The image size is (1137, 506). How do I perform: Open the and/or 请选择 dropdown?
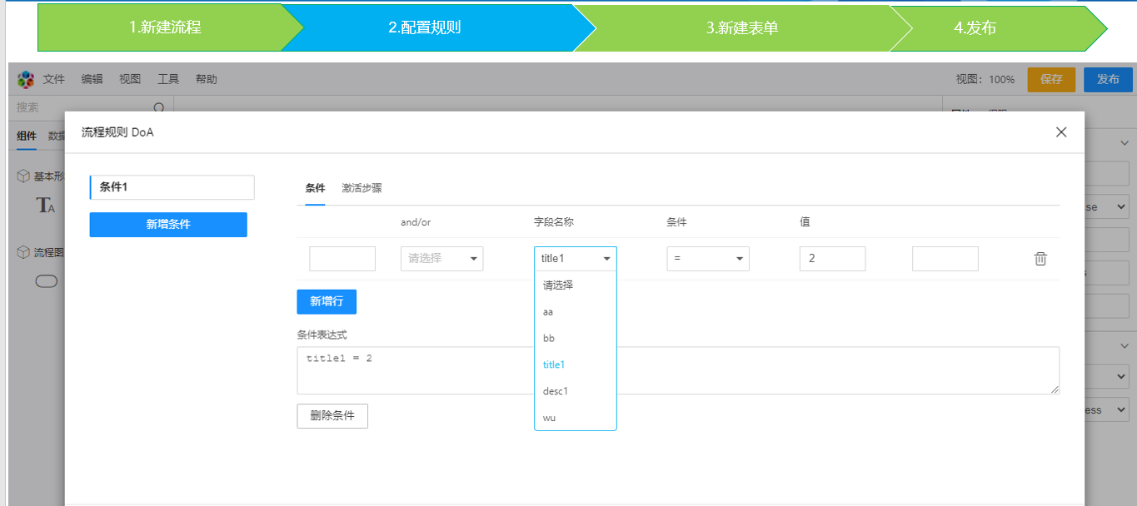point(441,259)
